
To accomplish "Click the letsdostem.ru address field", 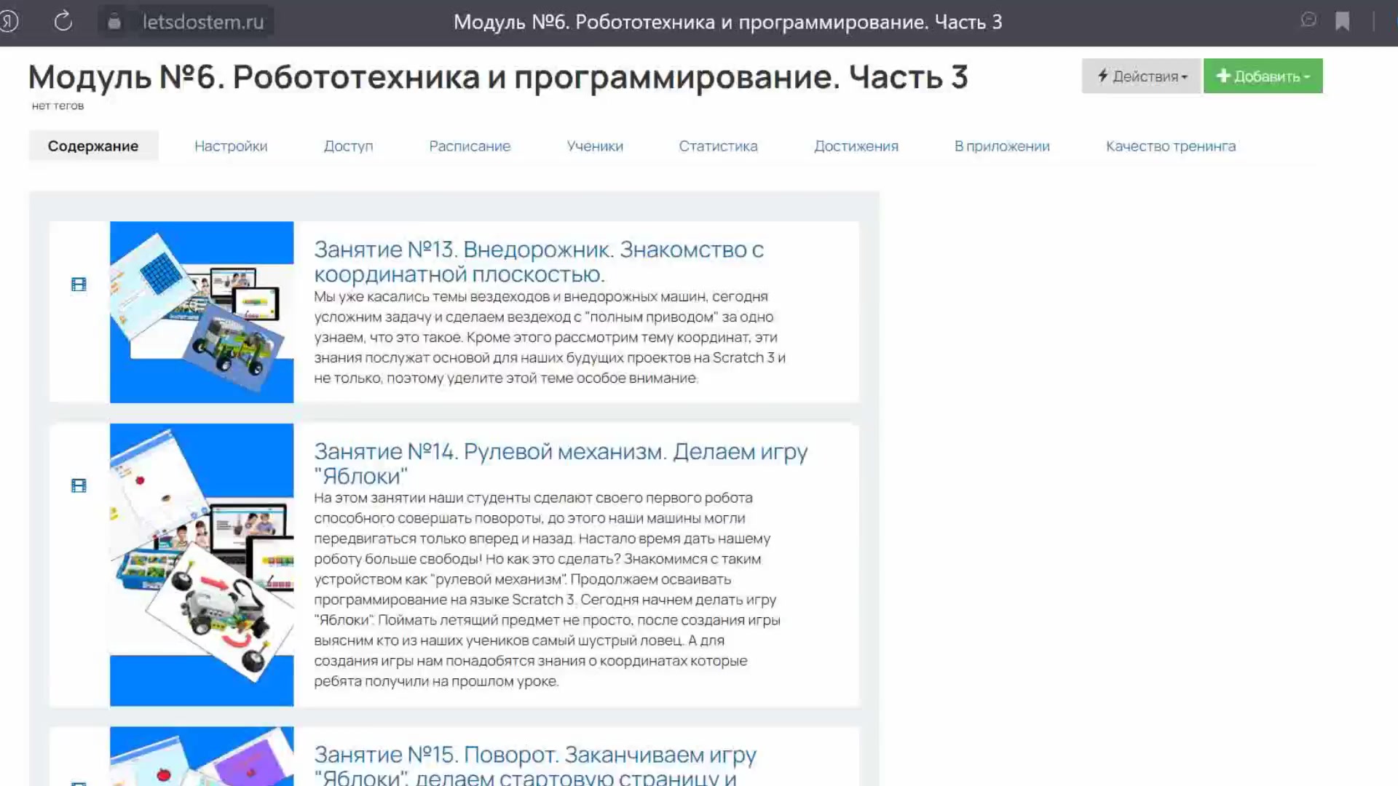I will (x=202, y=22).
